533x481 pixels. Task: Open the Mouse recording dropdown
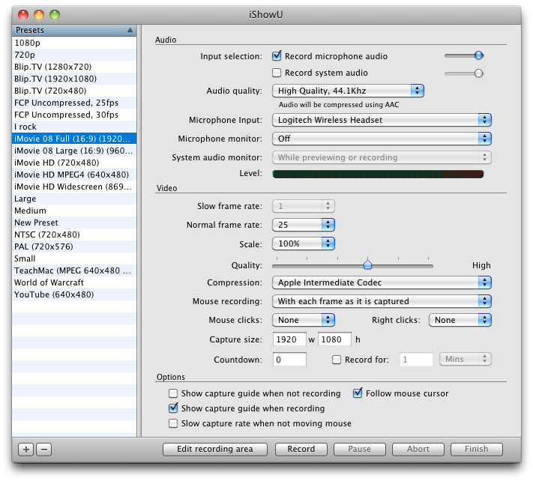(x=381, y=301)
